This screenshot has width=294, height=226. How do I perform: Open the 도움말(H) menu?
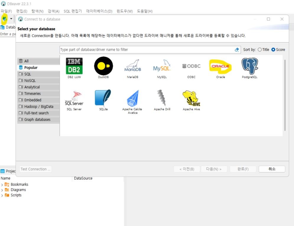point(145,11)
